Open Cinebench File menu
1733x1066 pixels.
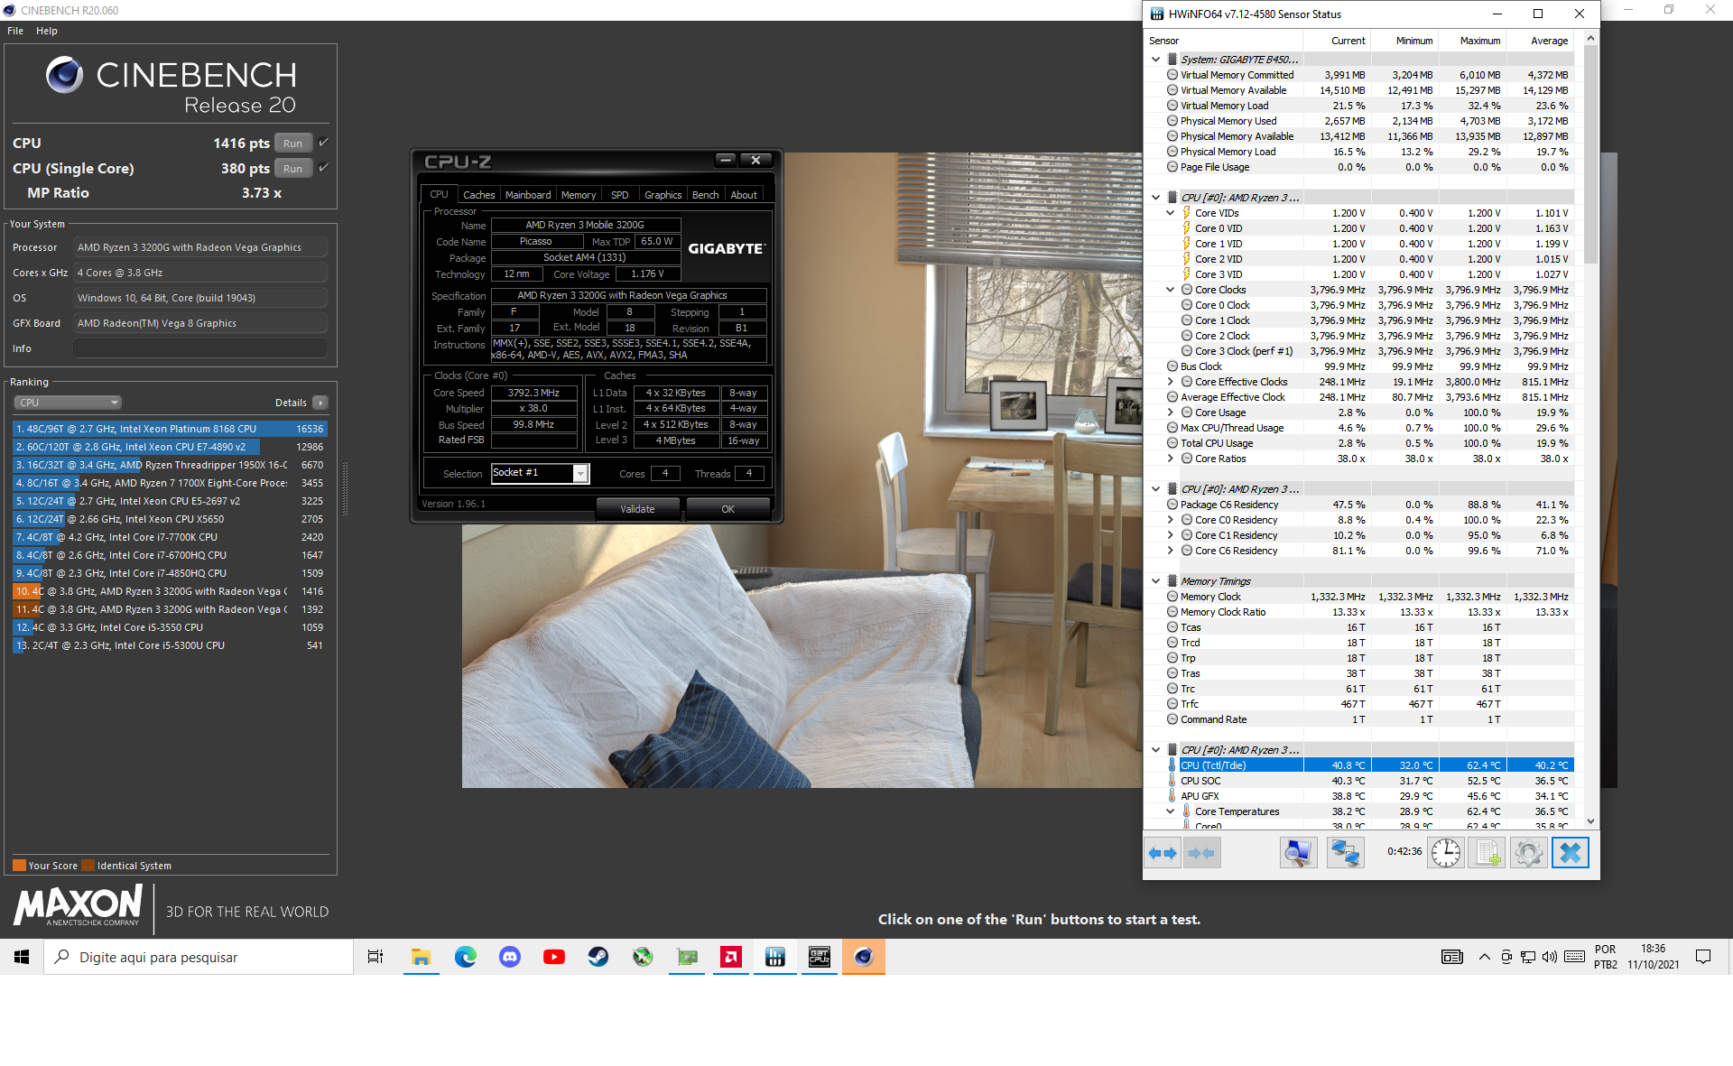pos(15,31)
